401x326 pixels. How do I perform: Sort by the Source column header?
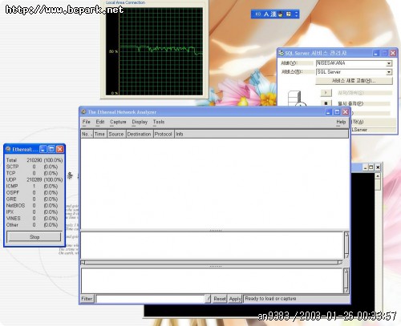116,134
